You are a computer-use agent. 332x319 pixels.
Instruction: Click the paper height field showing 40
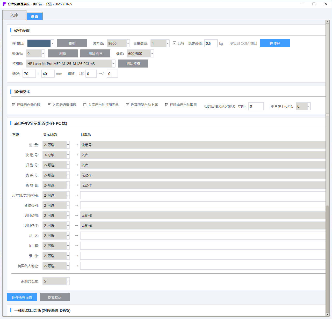(x=48, y=74)
